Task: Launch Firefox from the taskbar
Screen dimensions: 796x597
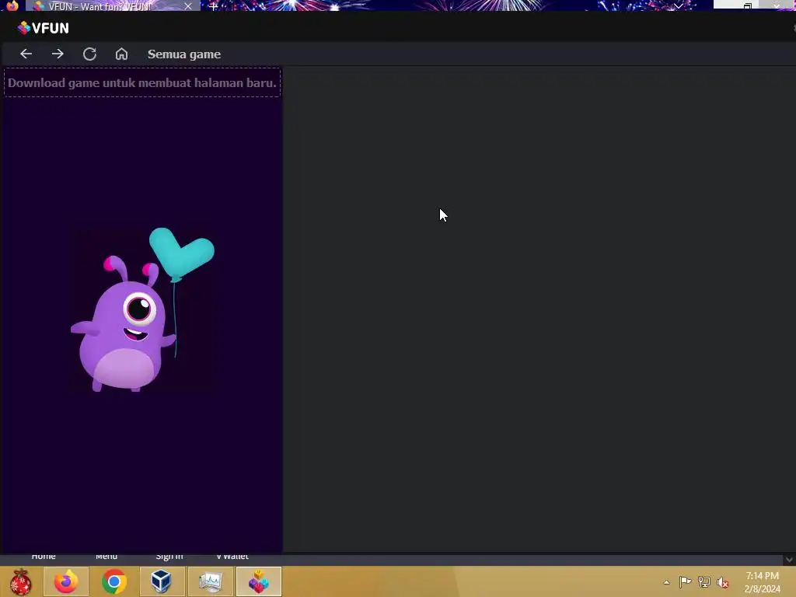Action: pos(66,581)
